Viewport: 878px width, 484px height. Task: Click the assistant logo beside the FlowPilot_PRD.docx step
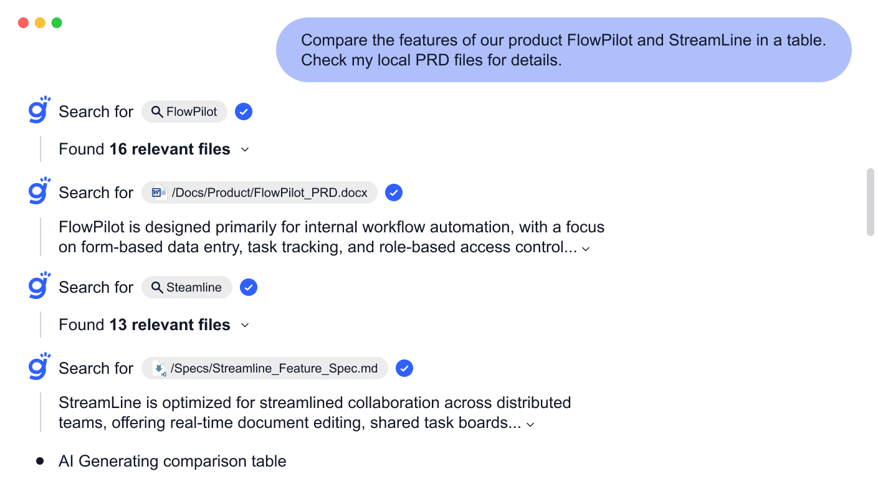(39, 191)
